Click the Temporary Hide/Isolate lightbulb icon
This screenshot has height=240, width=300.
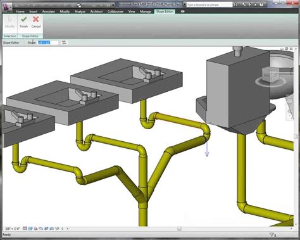[63, 229]
